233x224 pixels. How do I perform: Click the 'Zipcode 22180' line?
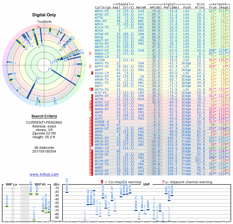click(44, 133)
